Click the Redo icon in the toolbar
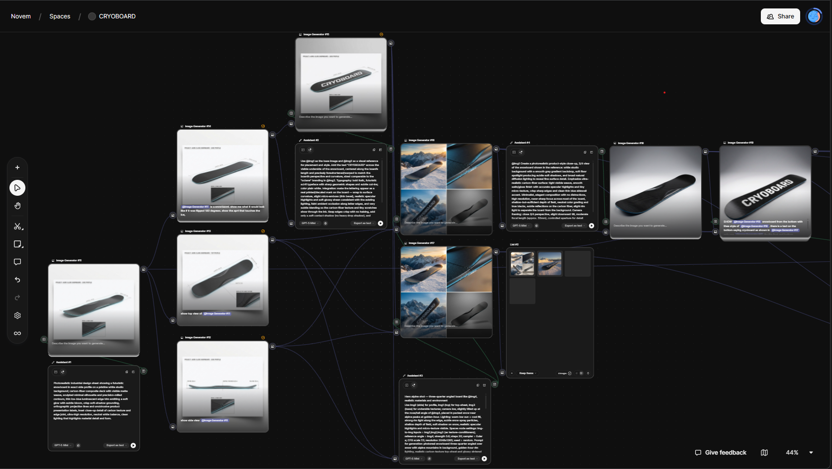The width and height of the screenshot is (832, 469). 17,298
